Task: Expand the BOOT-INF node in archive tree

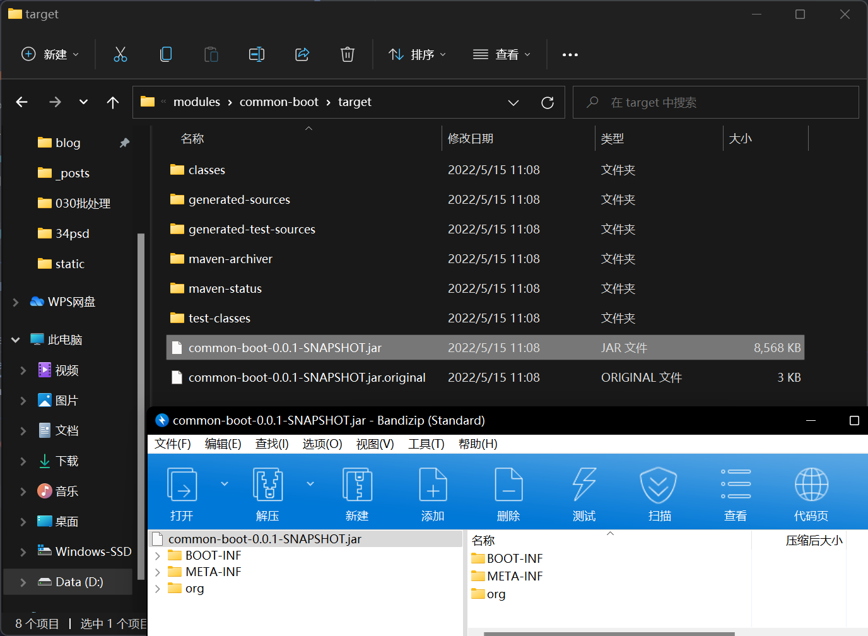Action: click(x=158, y=556)
